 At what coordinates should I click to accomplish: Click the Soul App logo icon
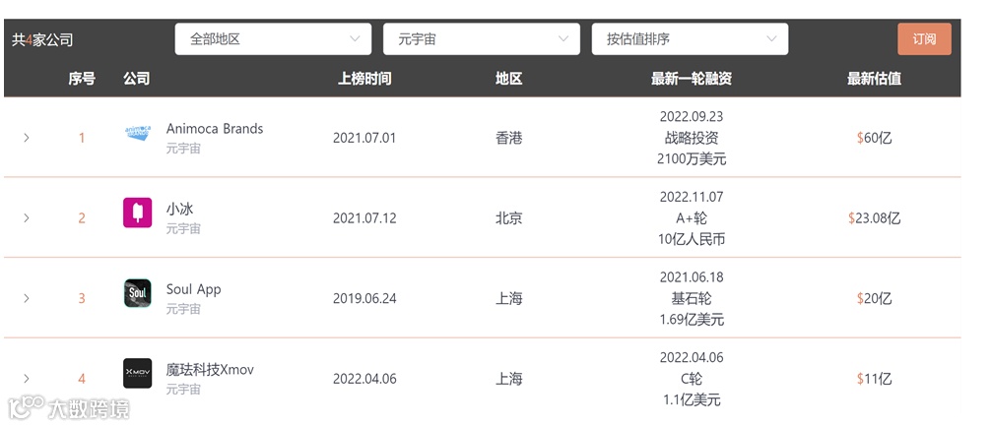[137, 293]
